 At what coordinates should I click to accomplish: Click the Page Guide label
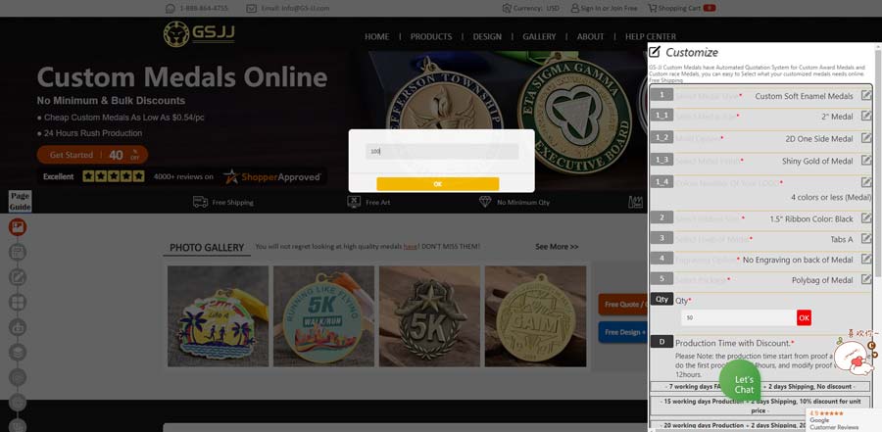click(20, 201)
